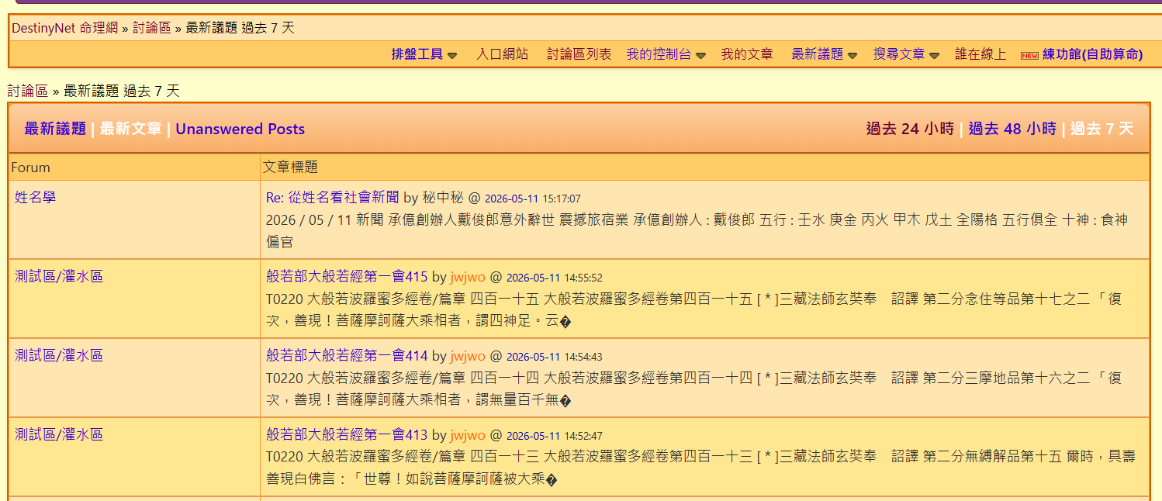
Task: Click timestamp 2026-05-11 15:17:07
Action: [533, 199]
